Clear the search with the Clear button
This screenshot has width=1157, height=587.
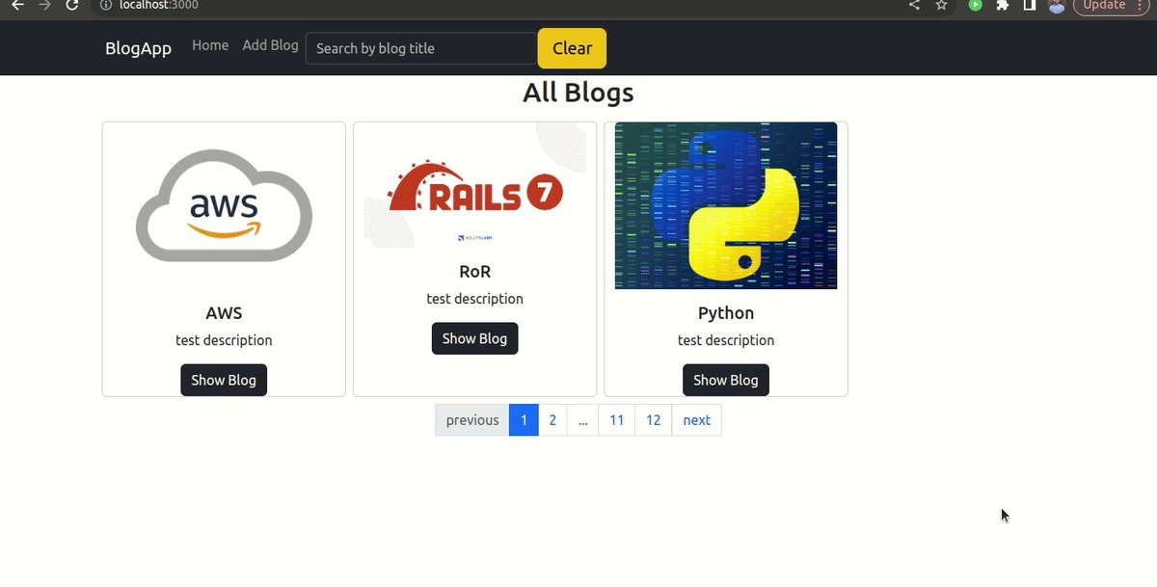pos(572,48)
